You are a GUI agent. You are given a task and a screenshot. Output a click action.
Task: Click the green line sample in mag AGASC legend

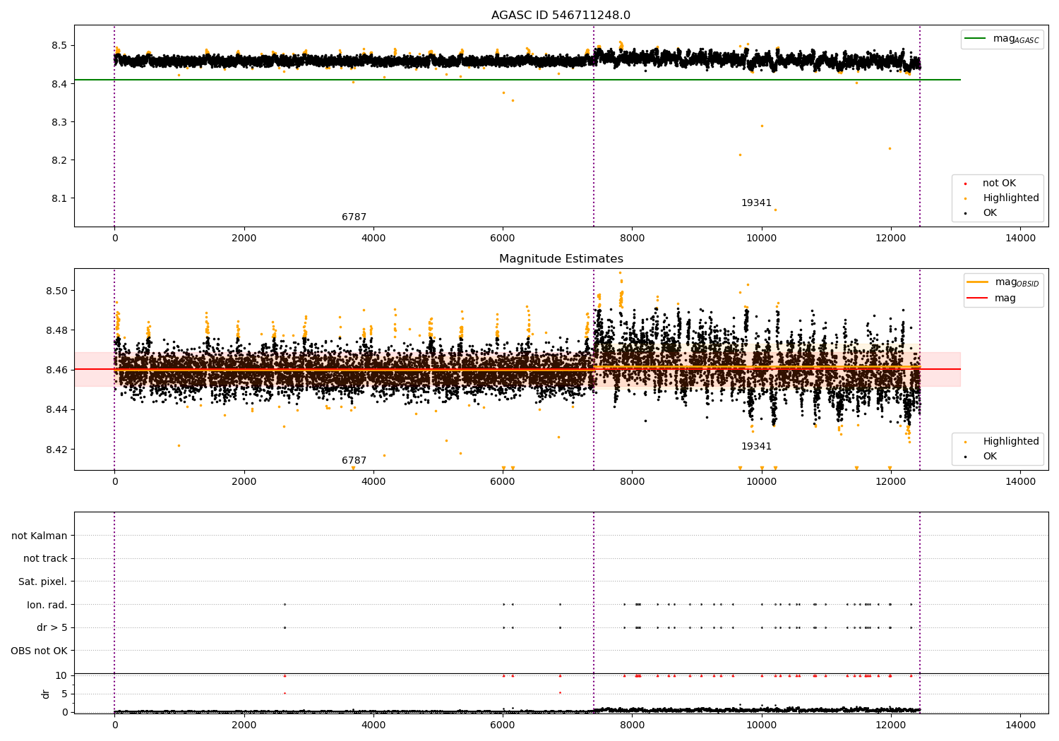click(976, 39)
